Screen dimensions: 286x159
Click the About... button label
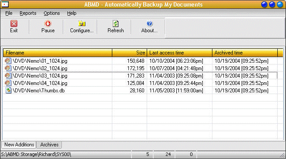click(x=149, y=30)
